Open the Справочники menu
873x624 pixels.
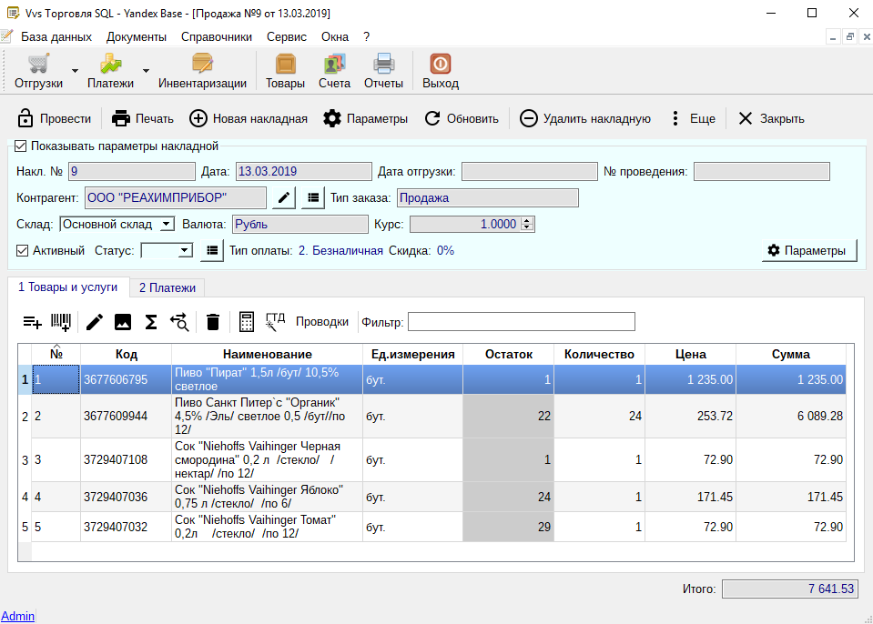tap(216, 37)
